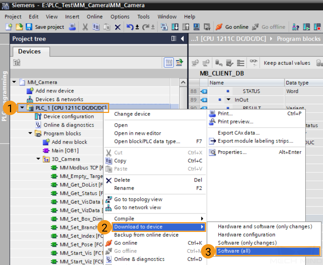Collapse the Program blocks folder
This screenshot has width=323, height=265.
[x=31, y=133]
